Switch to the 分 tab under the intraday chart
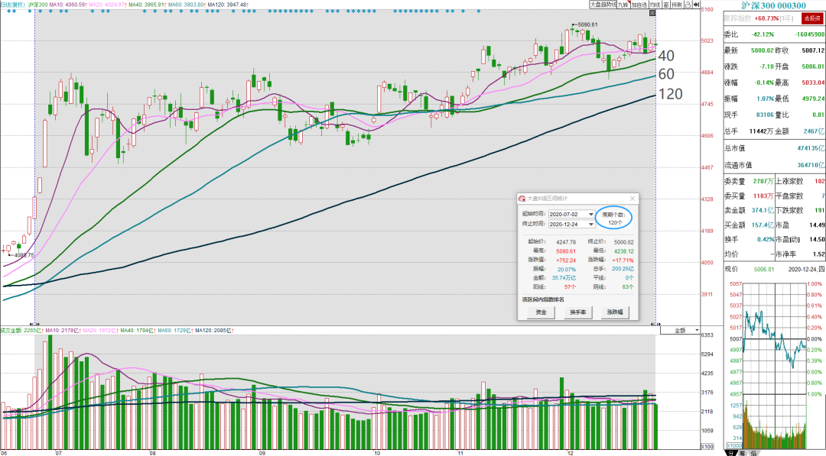This screenshot has width=826, height=456. 730,453
